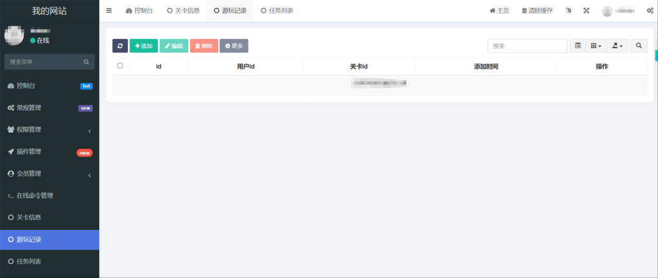The image size is (658, 278).
Task: Click the advanced search magnifier button
Action: (x=639, y=46)
